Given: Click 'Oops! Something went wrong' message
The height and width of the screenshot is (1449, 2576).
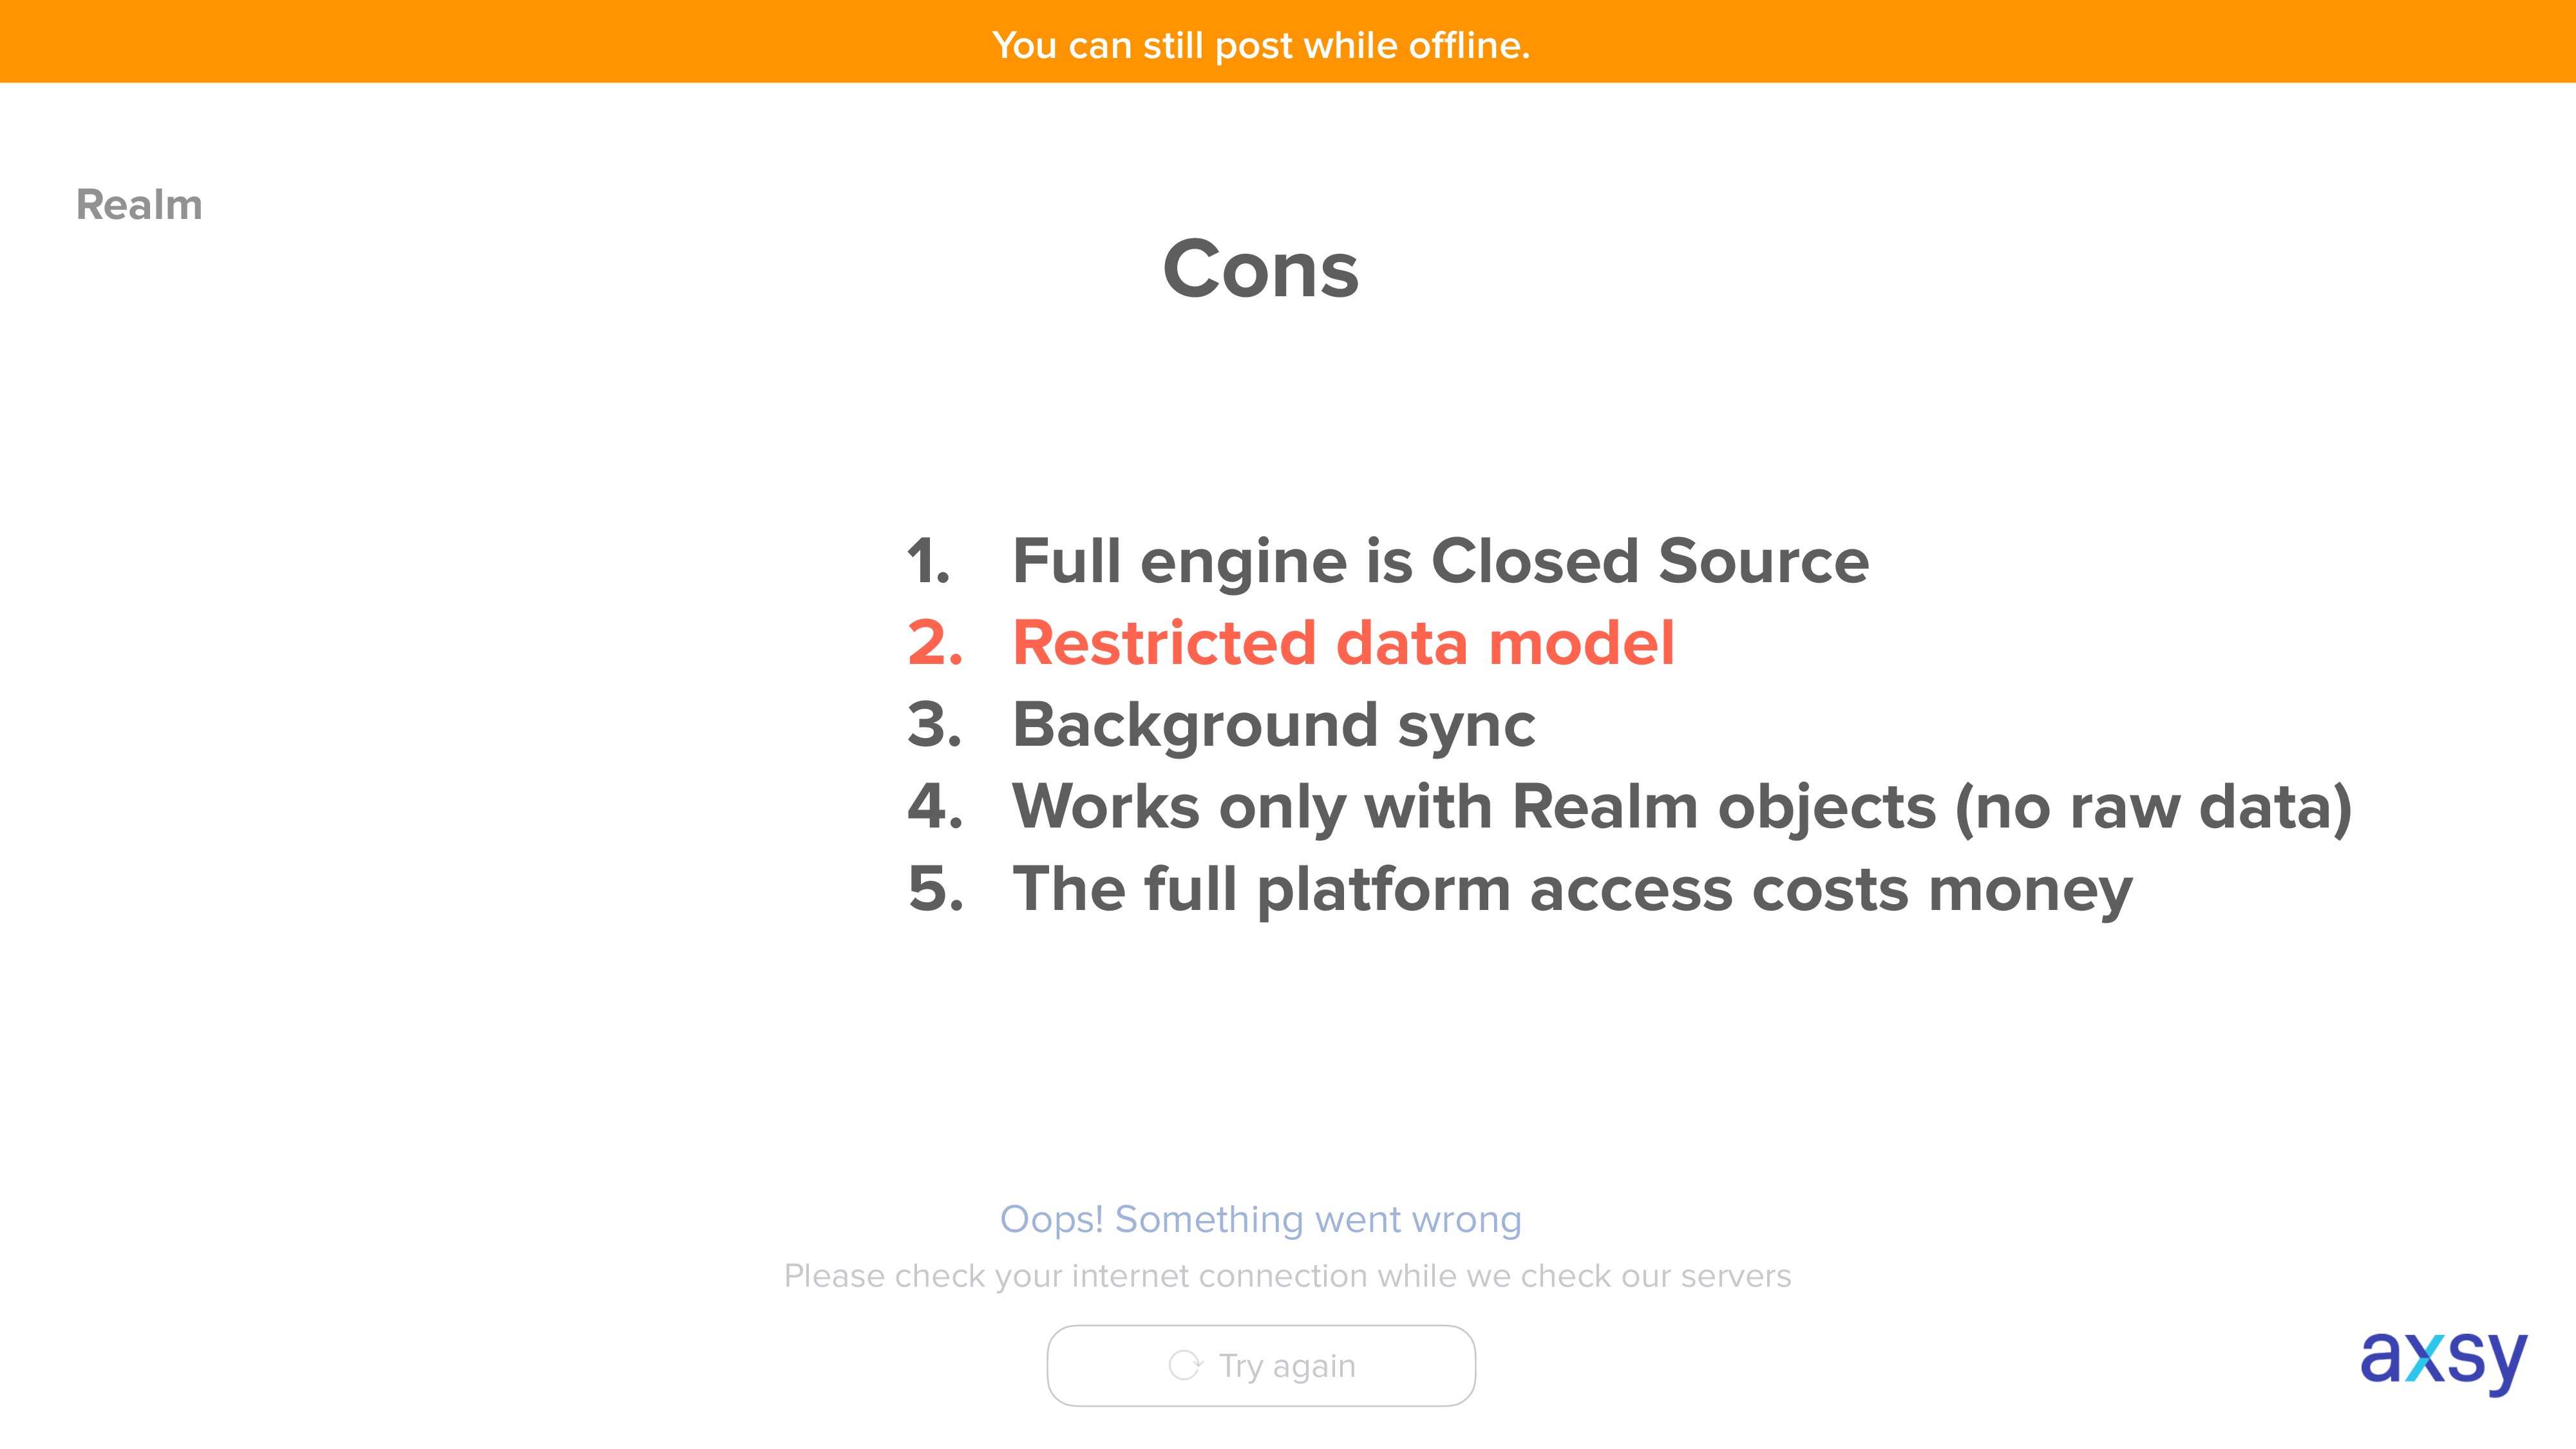Looking at the screenshot, I should click(1261, 1220).
